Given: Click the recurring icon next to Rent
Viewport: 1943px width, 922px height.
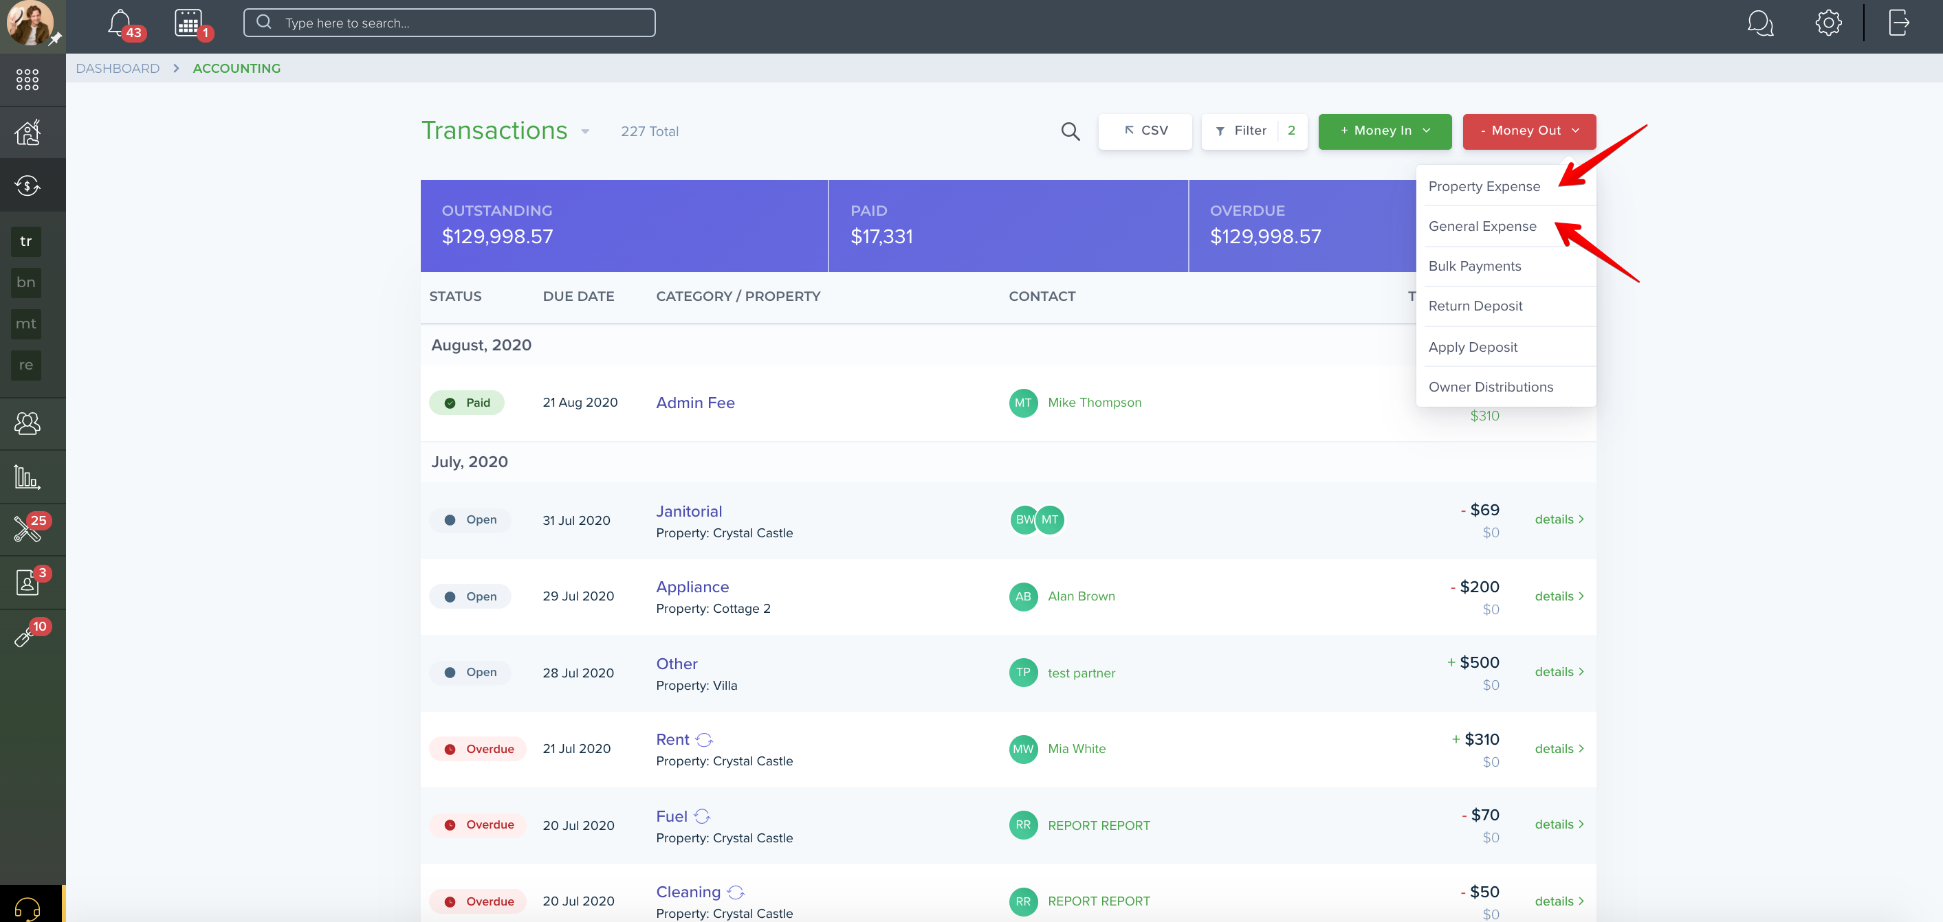Looking at the screenshot, I should [704, 739].
